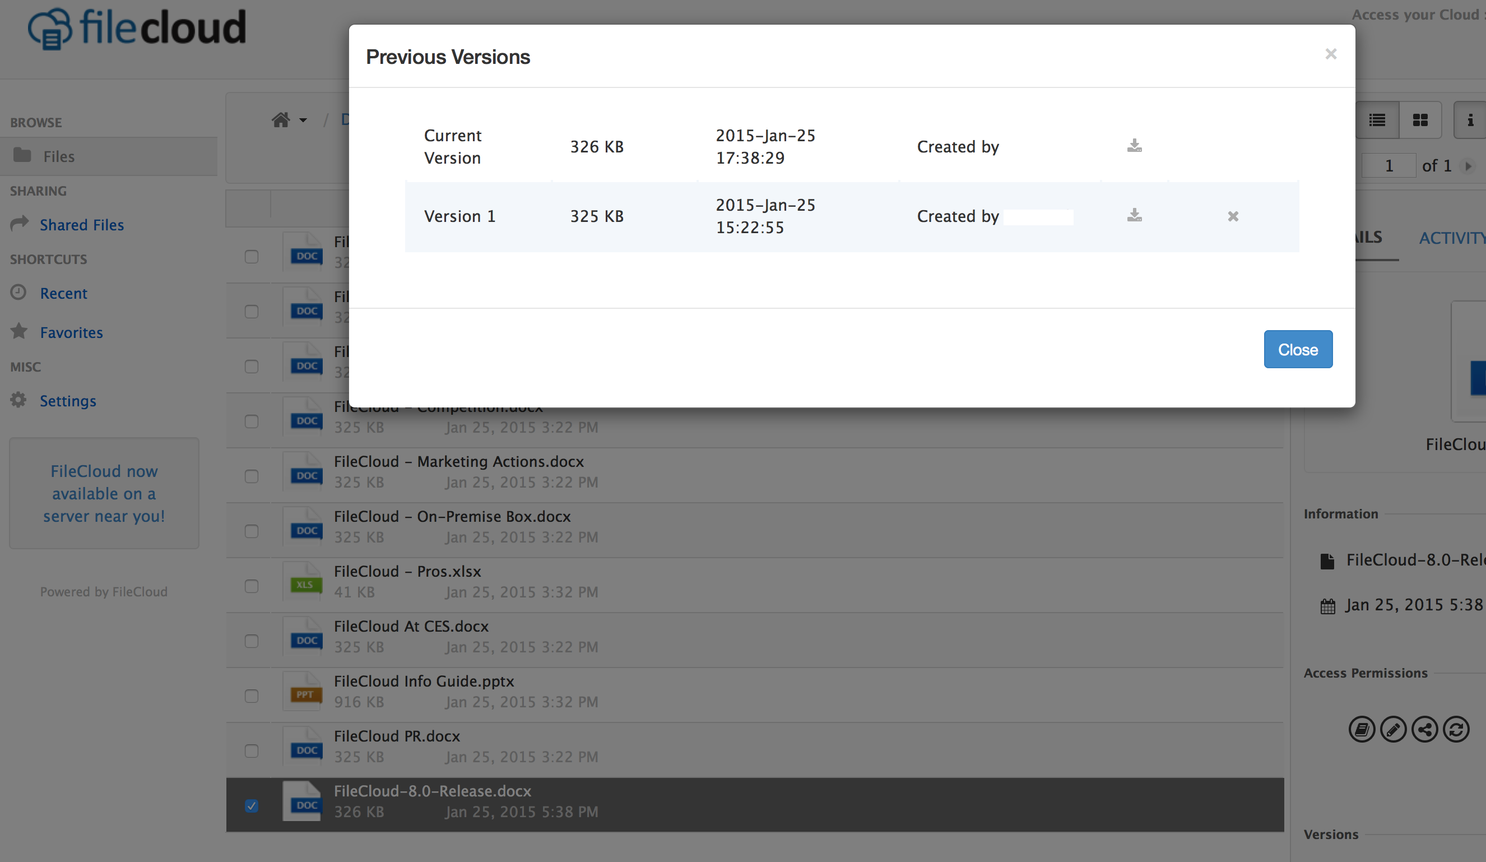Click the blue Close button
Screen dimensions: 1486x862
[x=1298, y=349]
